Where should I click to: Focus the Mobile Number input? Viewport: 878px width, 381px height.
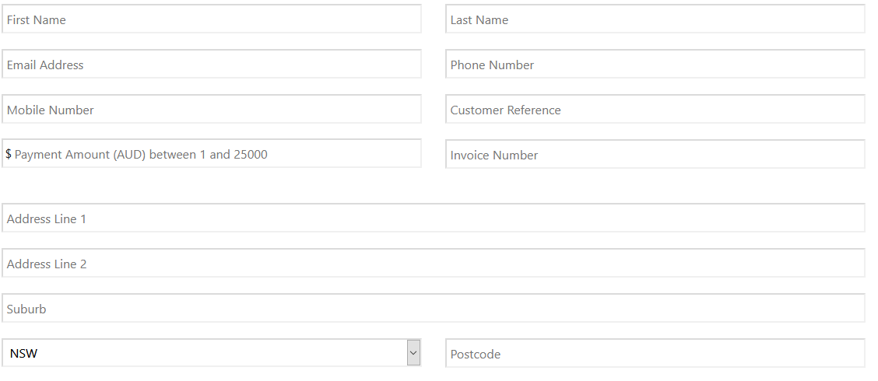212,110
